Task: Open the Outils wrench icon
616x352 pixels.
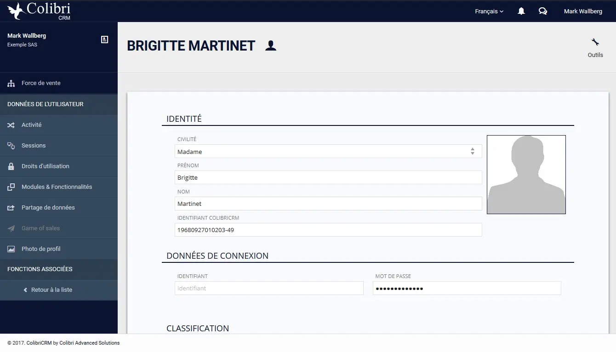Action: point(595,42)
